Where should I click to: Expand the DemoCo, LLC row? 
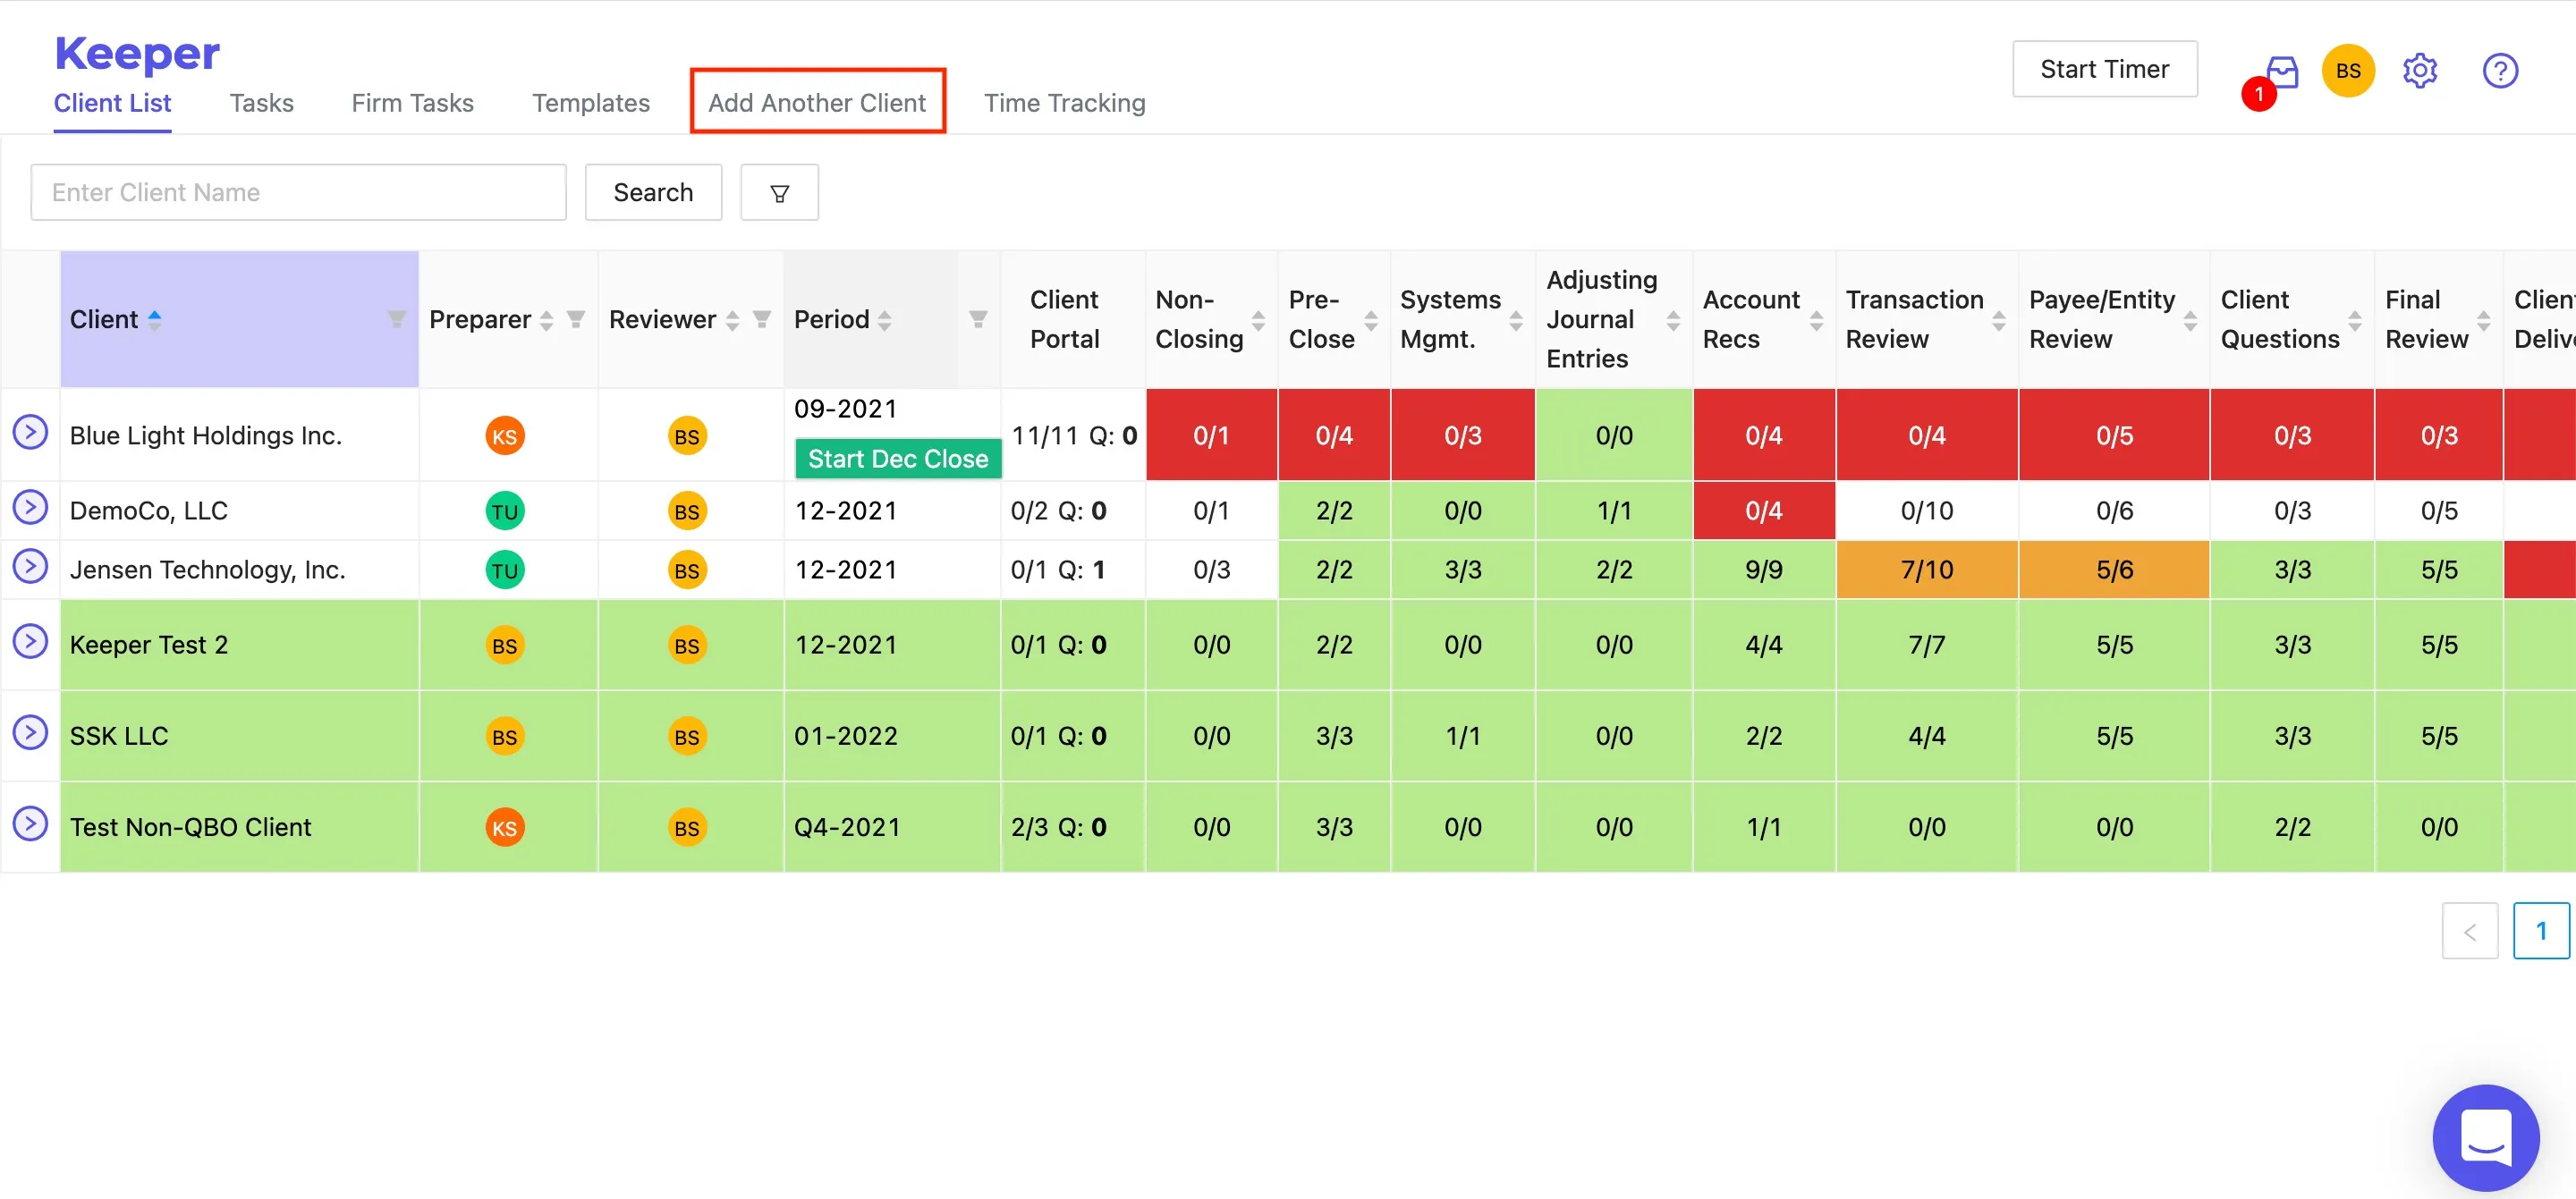pos(30,507)
